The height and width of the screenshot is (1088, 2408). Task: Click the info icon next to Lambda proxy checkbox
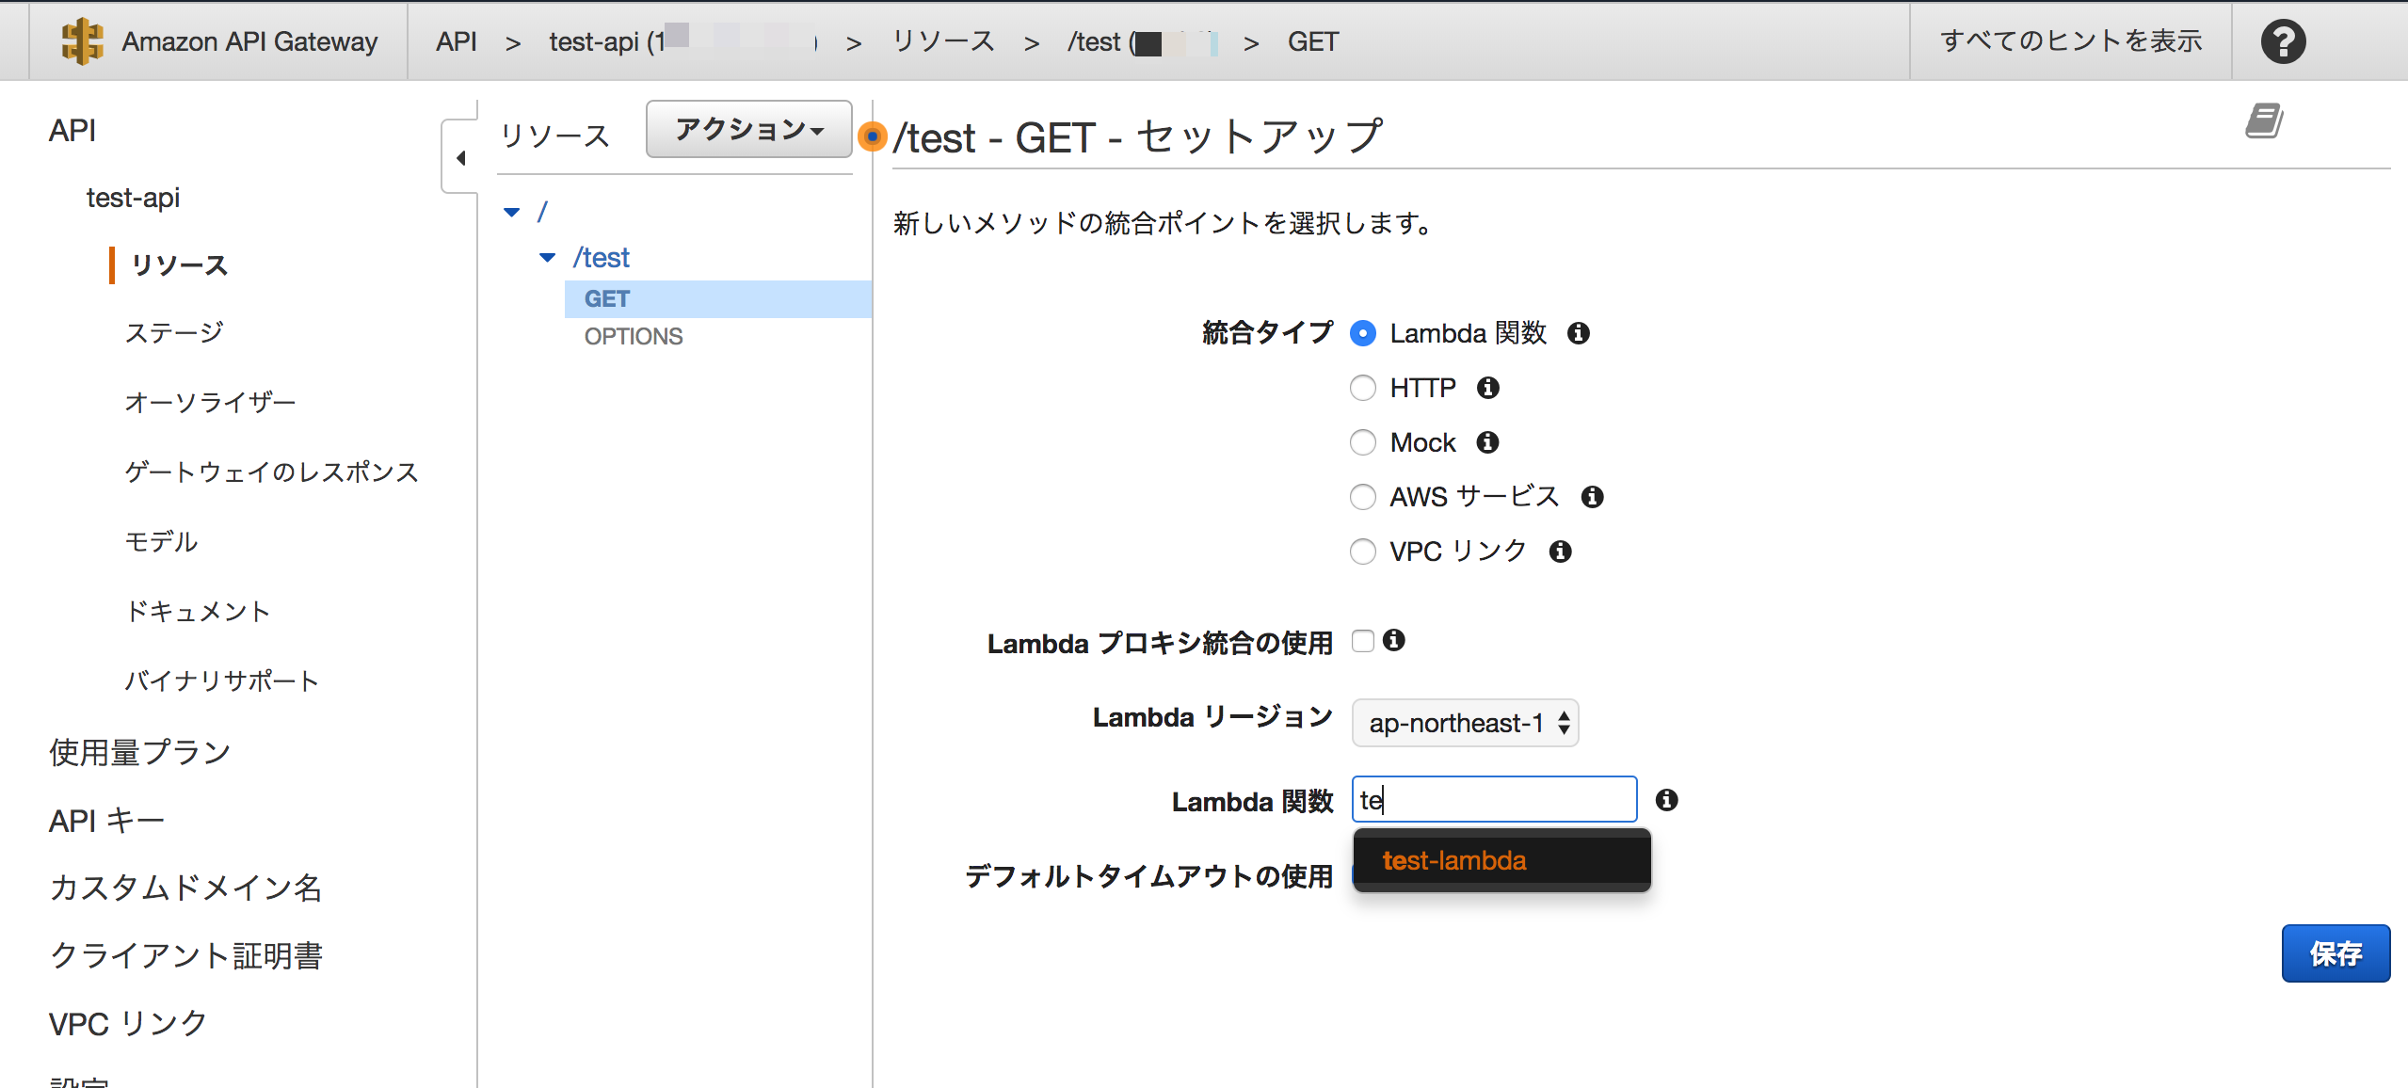click(1396, 641)
